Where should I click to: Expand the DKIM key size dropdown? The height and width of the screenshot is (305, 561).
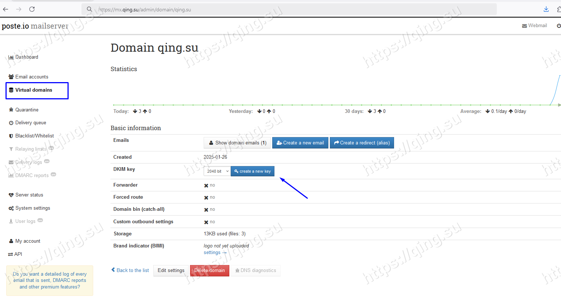tap(217, 171)
